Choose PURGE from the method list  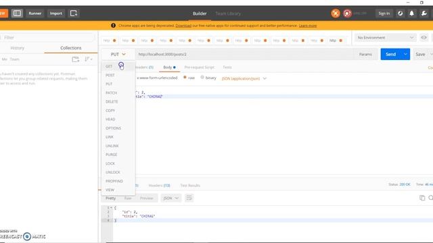point(118,155)
